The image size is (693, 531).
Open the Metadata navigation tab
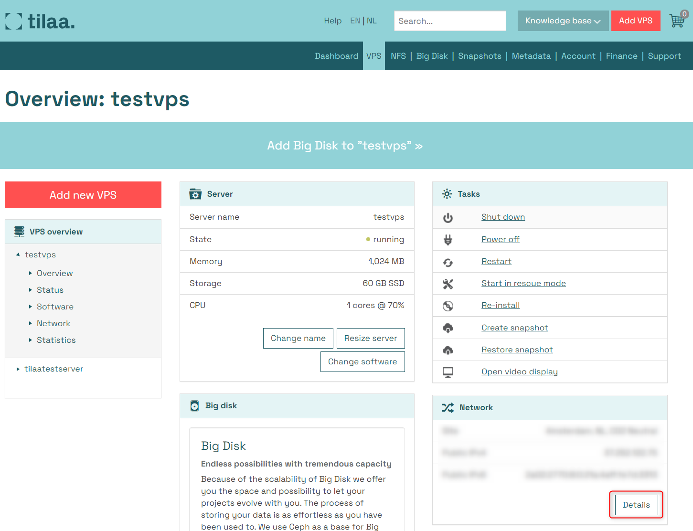point(531,56)
